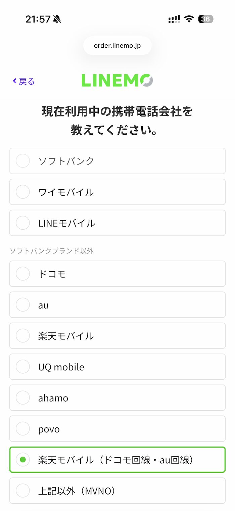
Task: Tap the order.linemo.jp address pill
Action: coord(117,45)
